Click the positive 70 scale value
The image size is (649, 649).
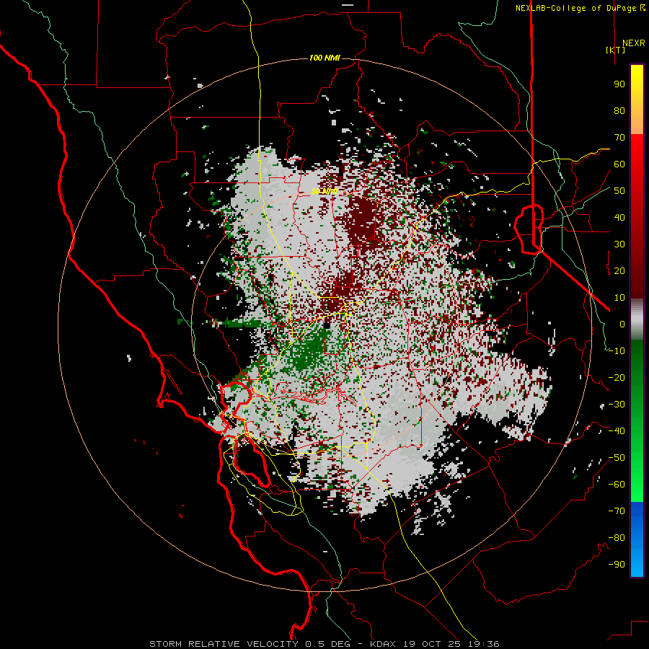point(619,138)
